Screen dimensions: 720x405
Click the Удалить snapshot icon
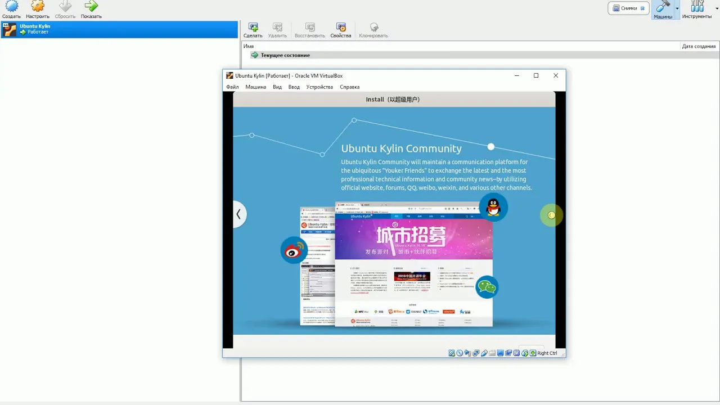277,27
